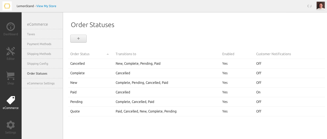Click the Customer Notifications column header
Screen dimensions: 327x139
273,54
